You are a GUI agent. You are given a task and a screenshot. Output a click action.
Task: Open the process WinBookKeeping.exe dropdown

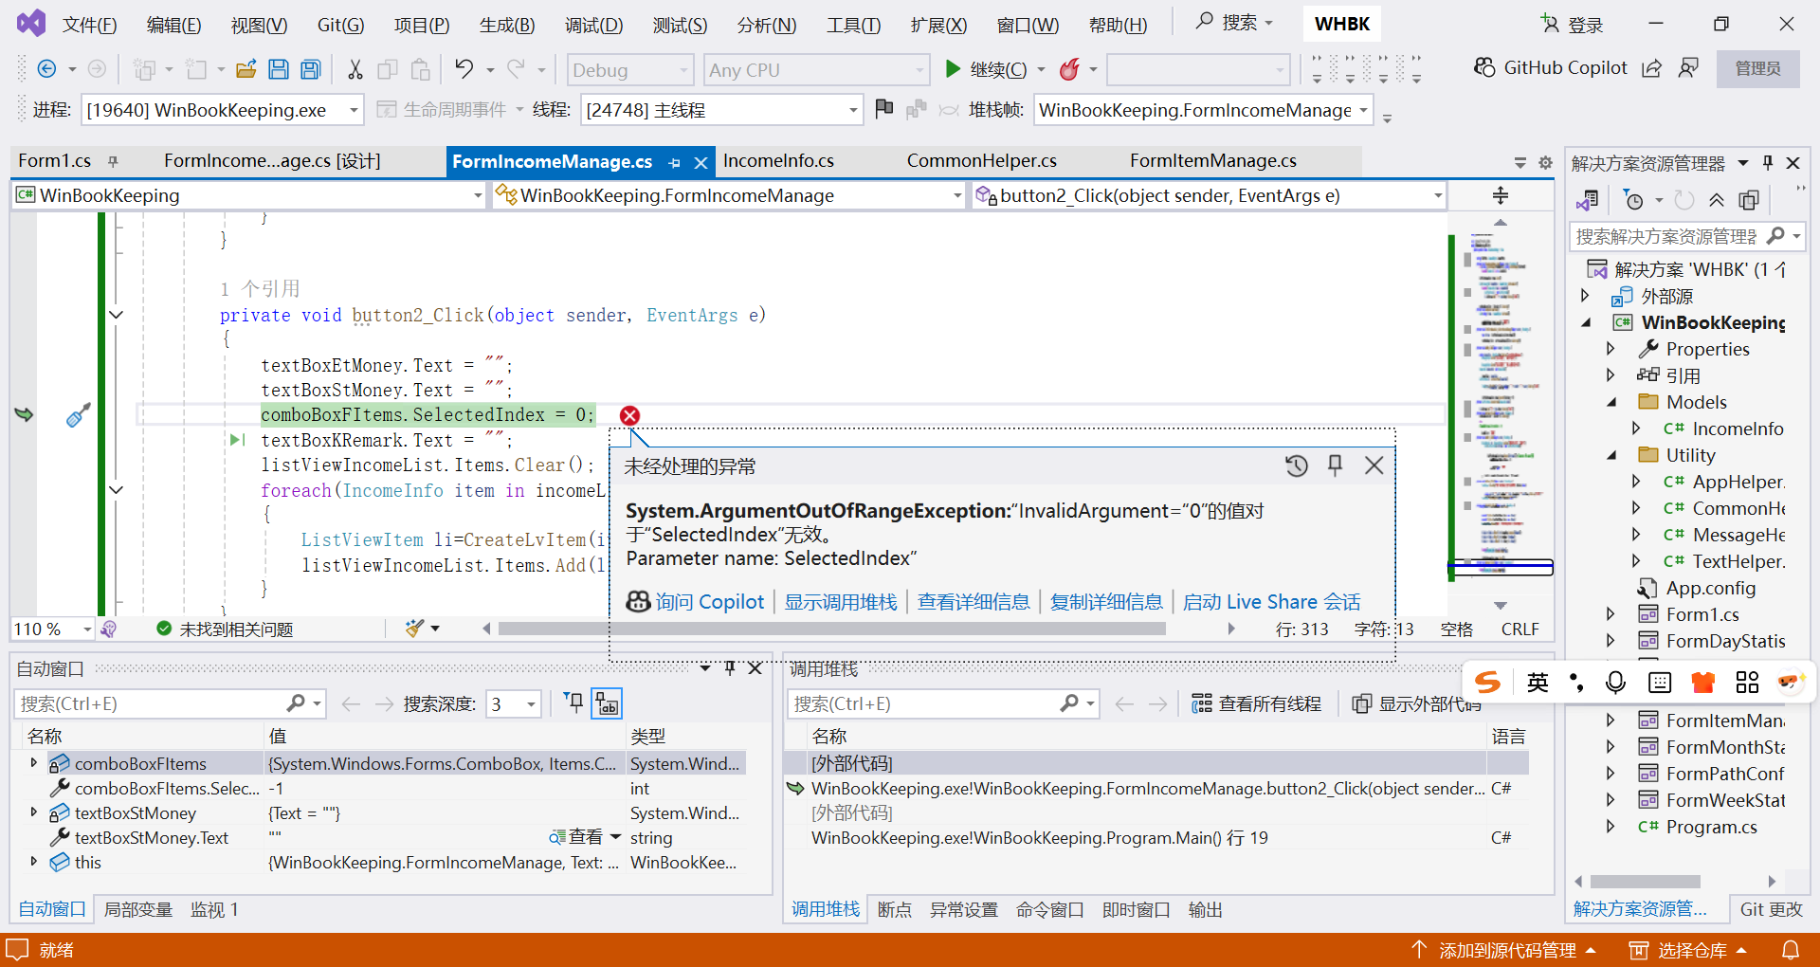(222, 110)
